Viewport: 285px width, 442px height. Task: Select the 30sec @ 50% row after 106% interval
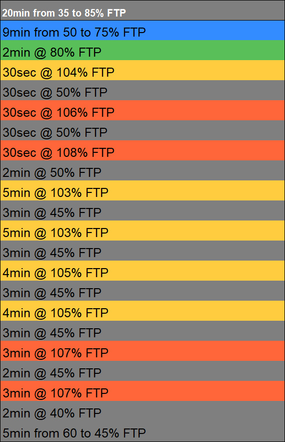[x=142, y=130]
